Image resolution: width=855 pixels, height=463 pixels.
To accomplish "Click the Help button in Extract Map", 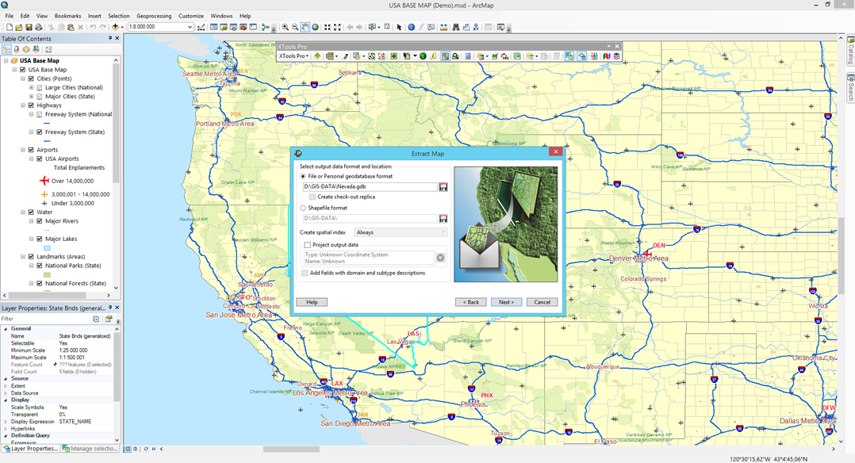I will pos(312,302).
